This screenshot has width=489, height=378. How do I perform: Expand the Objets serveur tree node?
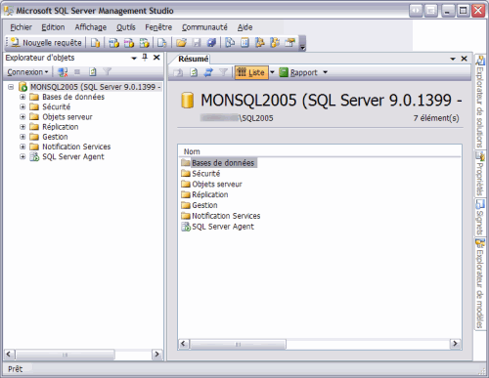(x=22, y=116)
